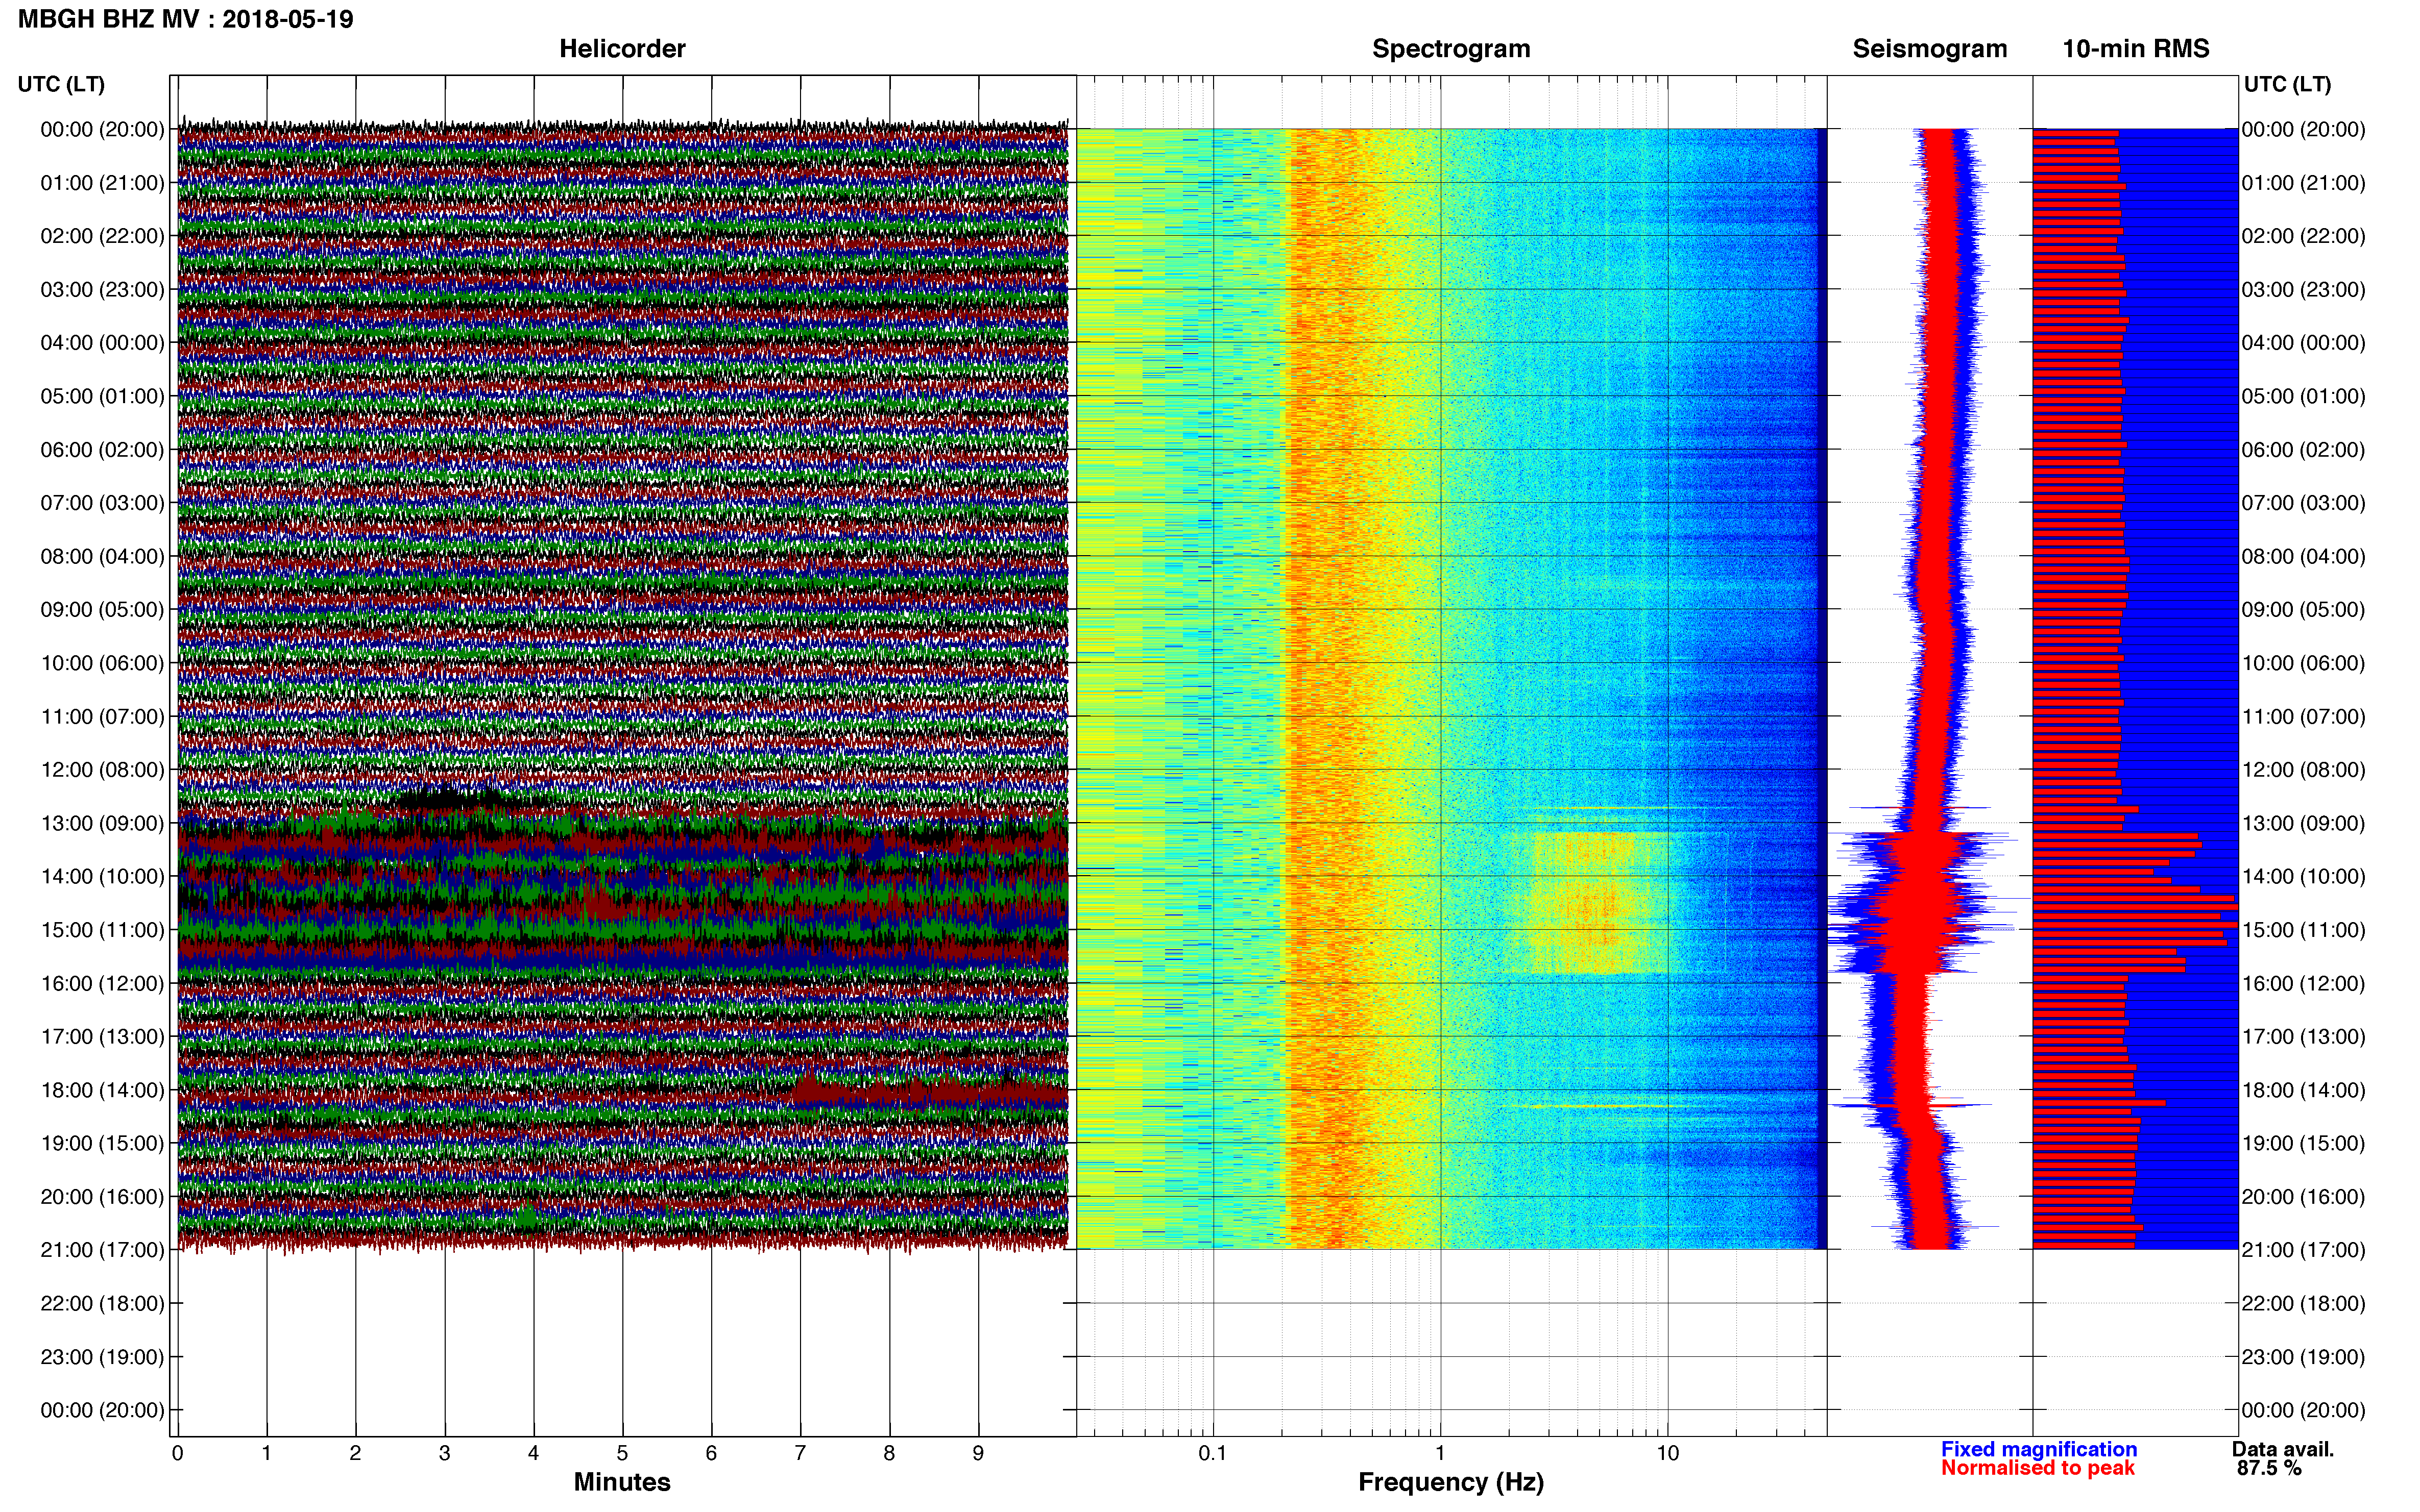Click the 04:00 (00:00) label on the RMS axis
The width and height of the screenshot is (2420, 1512).
2303,343
